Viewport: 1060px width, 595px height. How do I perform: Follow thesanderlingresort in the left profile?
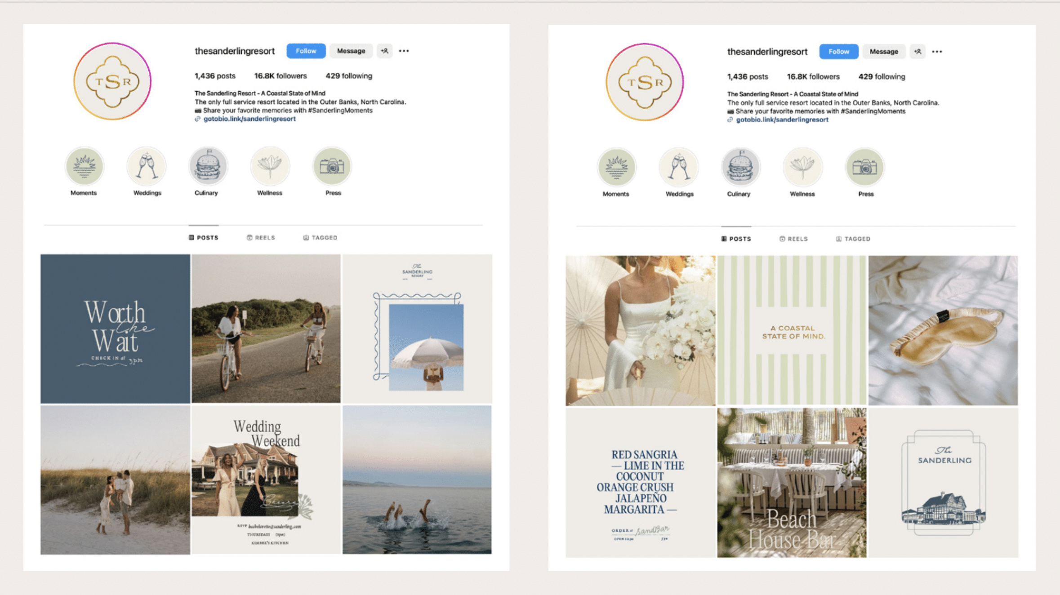click(306, 51)
